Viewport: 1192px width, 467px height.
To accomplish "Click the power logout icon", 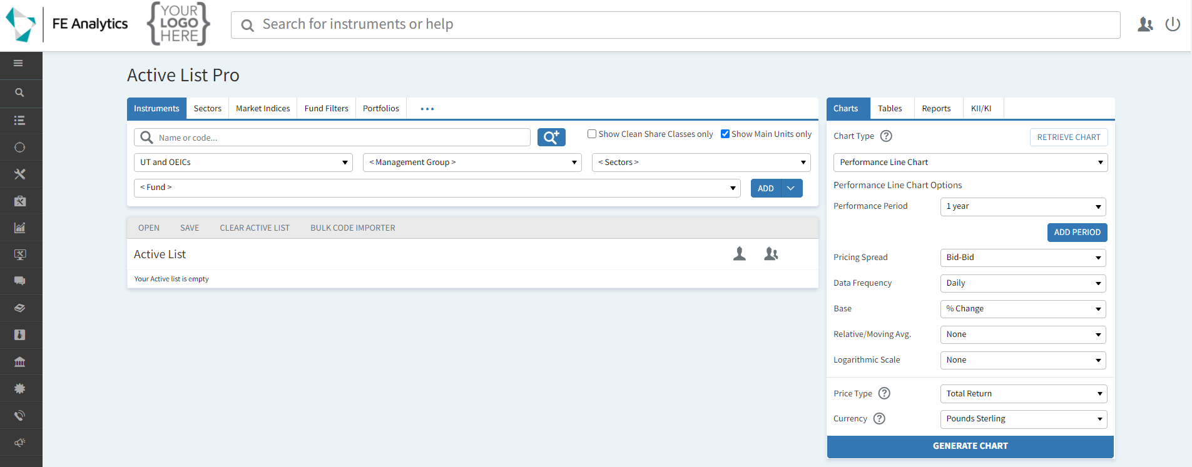I will tap(1172, 24).
